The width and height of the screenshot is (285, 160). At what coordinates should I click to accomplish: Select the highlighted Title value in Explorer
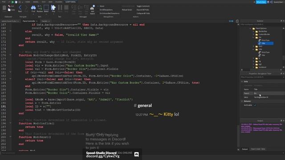tap(266, 44)
